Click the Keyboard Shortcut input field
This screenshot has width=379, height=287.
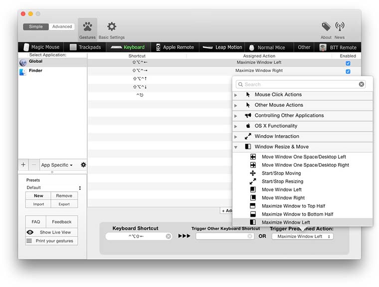pos(139,236)
